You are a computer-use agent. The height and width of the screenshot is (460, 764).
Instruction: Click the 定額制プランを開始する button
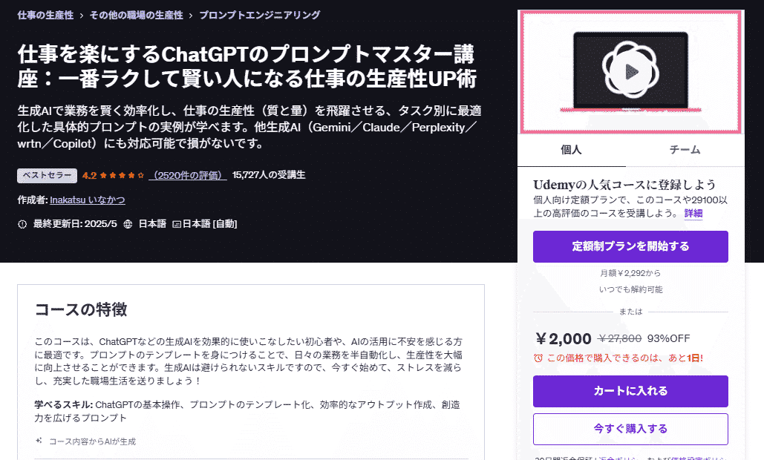click(x=630, y=246)
